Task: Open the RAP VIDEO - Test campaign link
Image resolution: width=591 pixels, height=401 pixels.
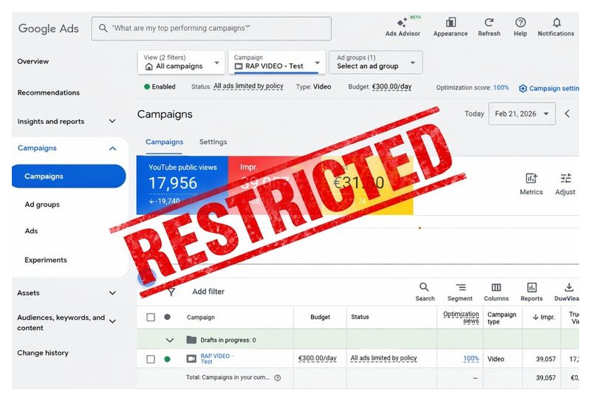Action: 216,359
